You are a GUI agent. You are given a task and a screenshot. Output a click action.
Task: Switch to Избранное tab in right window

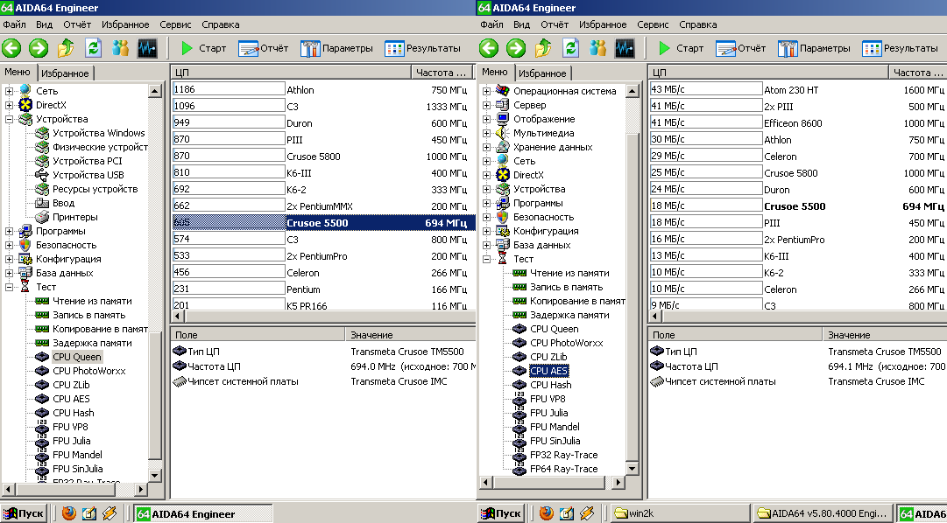tap(544, 73)
